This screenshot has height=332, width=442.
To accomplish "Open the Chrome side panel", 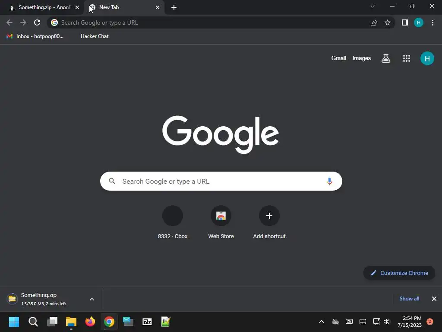I will point(405,22).
